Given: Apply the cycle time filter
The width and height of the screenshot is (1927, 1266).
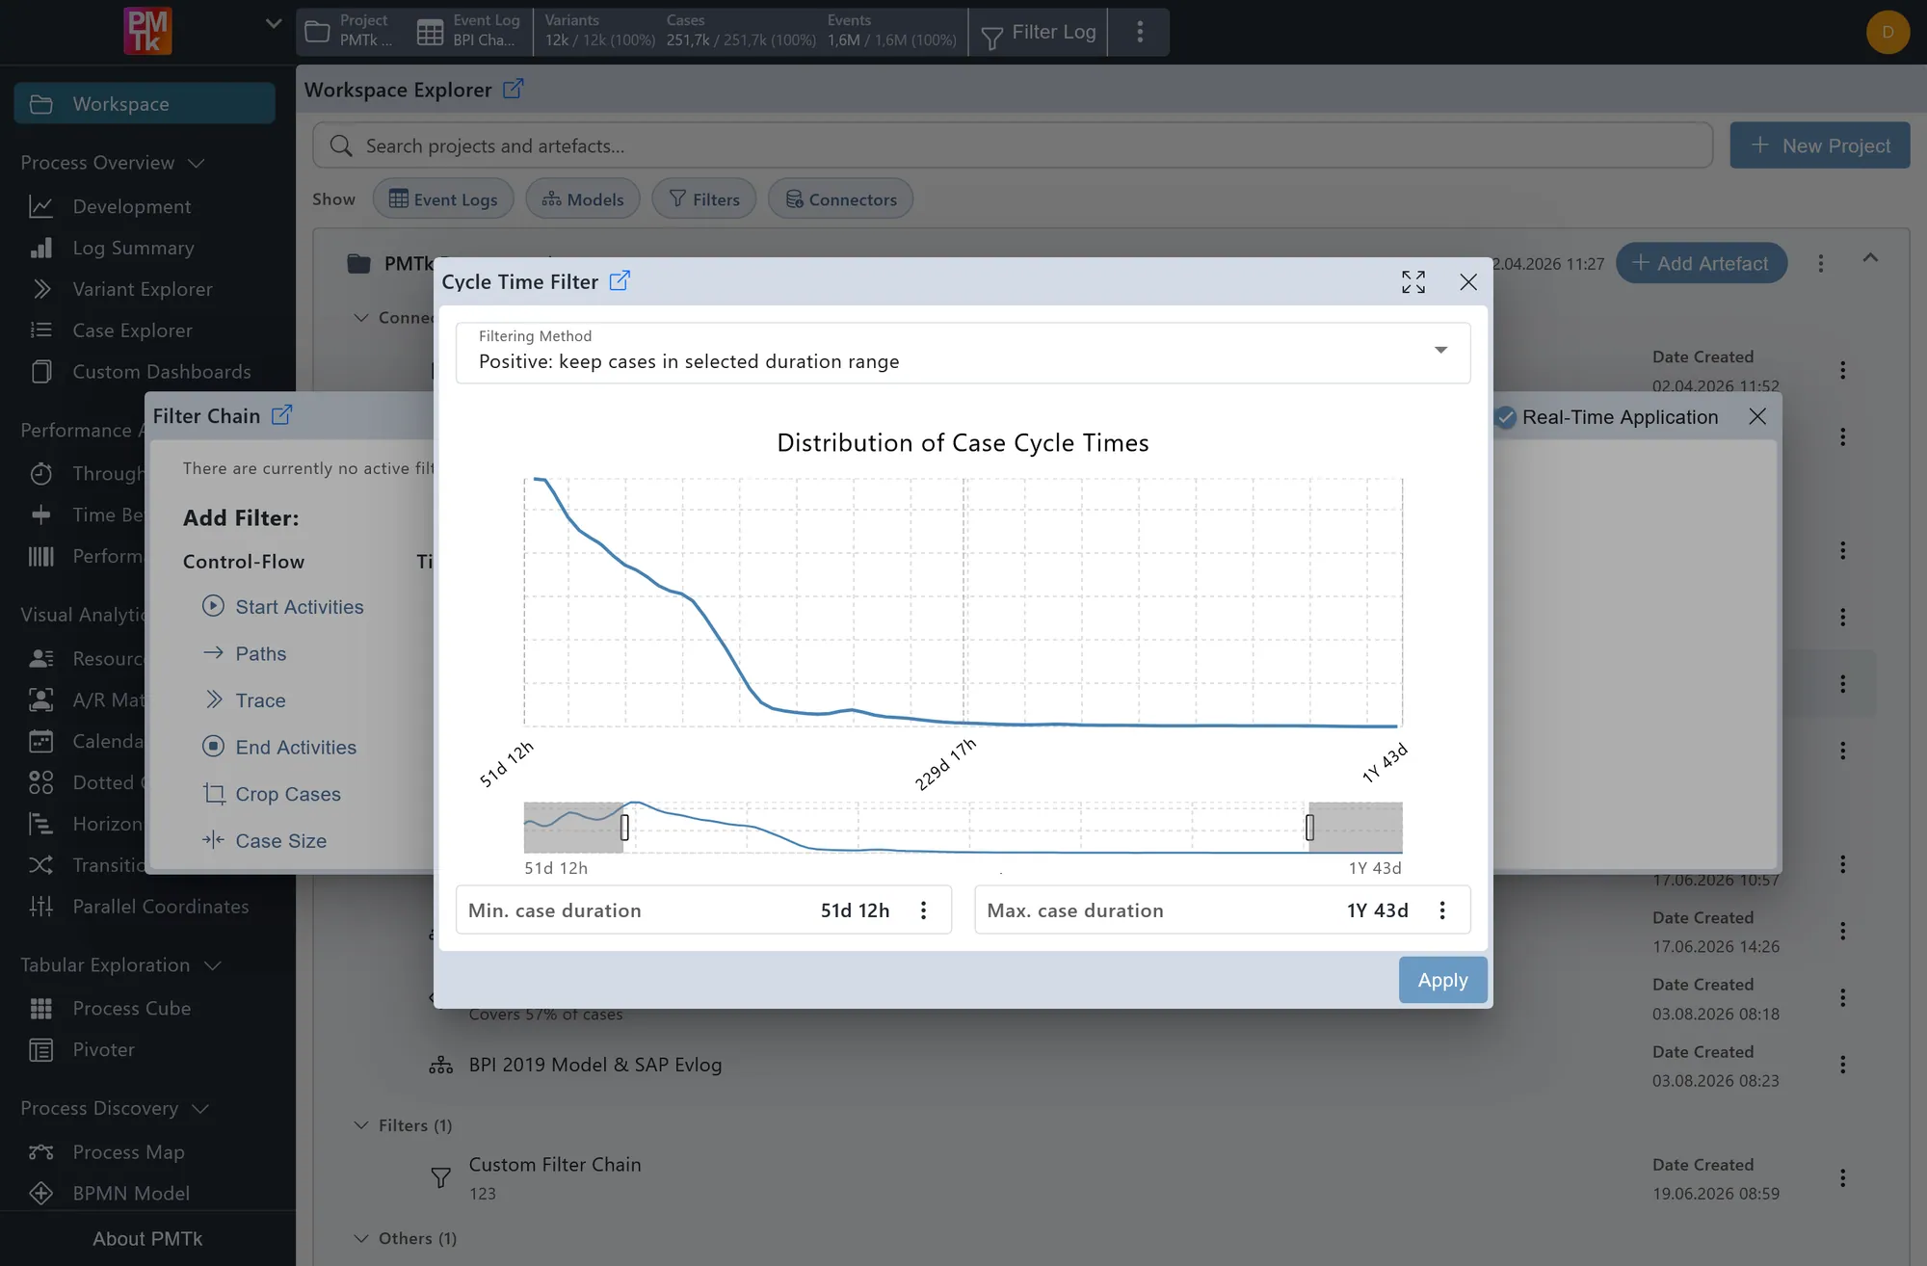Looking at the screenshot, I should 1442,980.
